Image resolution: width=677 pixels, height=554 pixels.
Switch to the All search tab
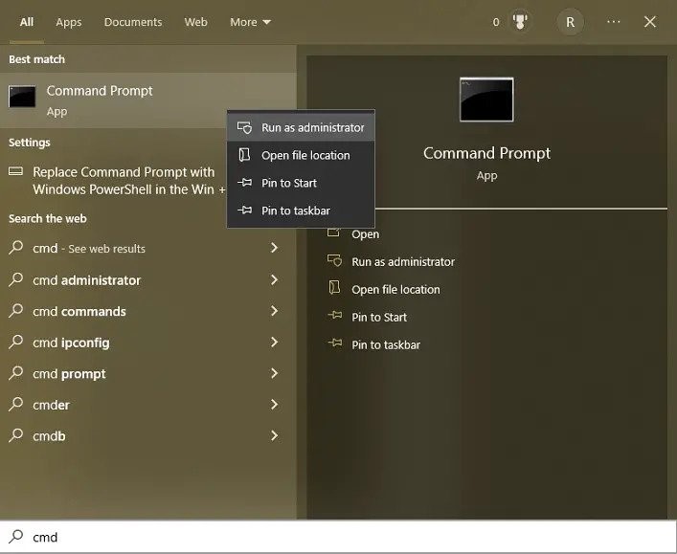pyautogui.click(x=27, y=22)
